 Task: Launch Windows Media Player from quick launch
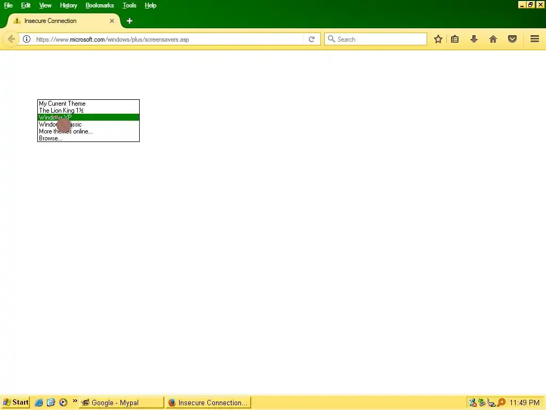click(63, 403)
